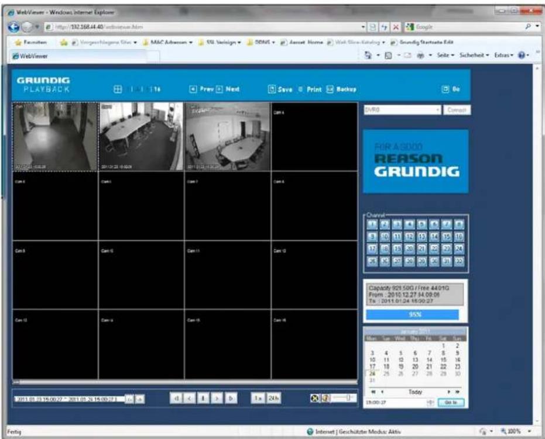This screenshot has height=439, width=545.
Task: Click the Go to button
Action: tap(451, 403)
